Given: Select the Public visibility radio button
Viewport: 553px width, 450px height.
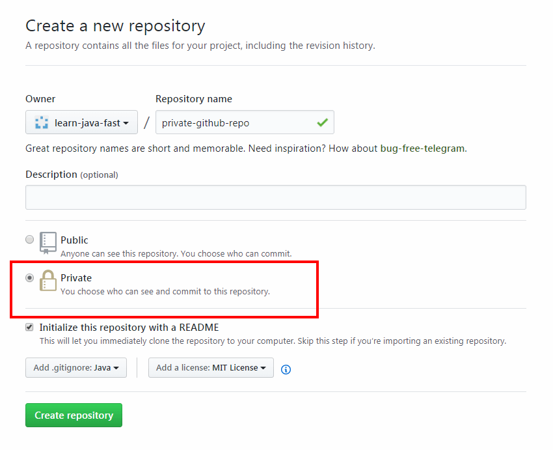Looking at the screenshot, I should point(29,239).
